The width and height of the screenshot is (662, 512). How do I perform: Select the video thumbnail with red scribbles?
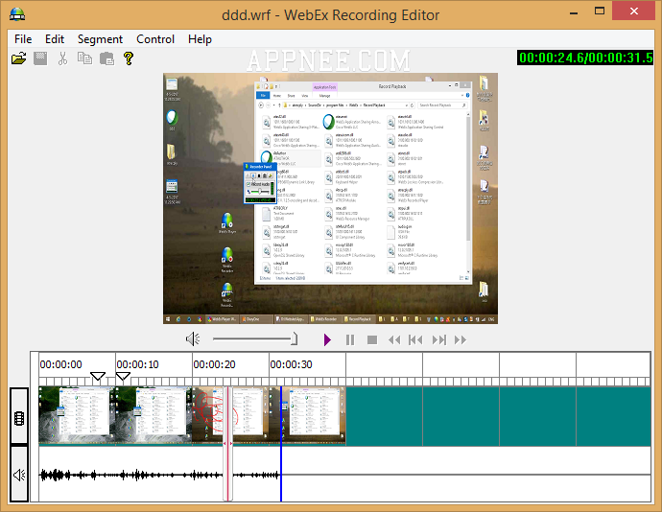[x=230, y=416]
